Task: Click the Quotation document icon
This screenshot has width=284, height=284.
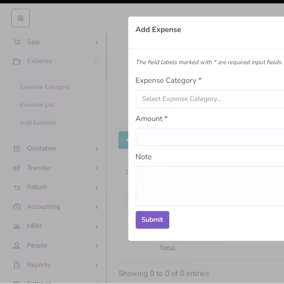Action: coord(17,149)
